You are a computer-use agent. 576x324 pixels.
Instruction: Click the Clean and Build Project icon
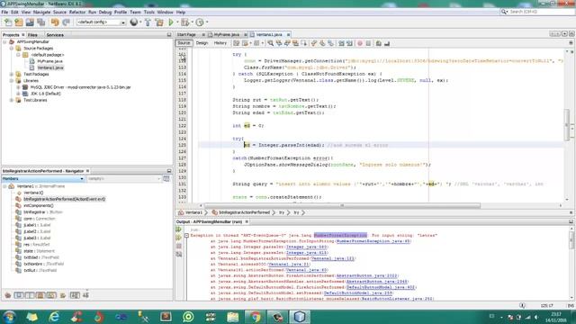pos(159,22)
